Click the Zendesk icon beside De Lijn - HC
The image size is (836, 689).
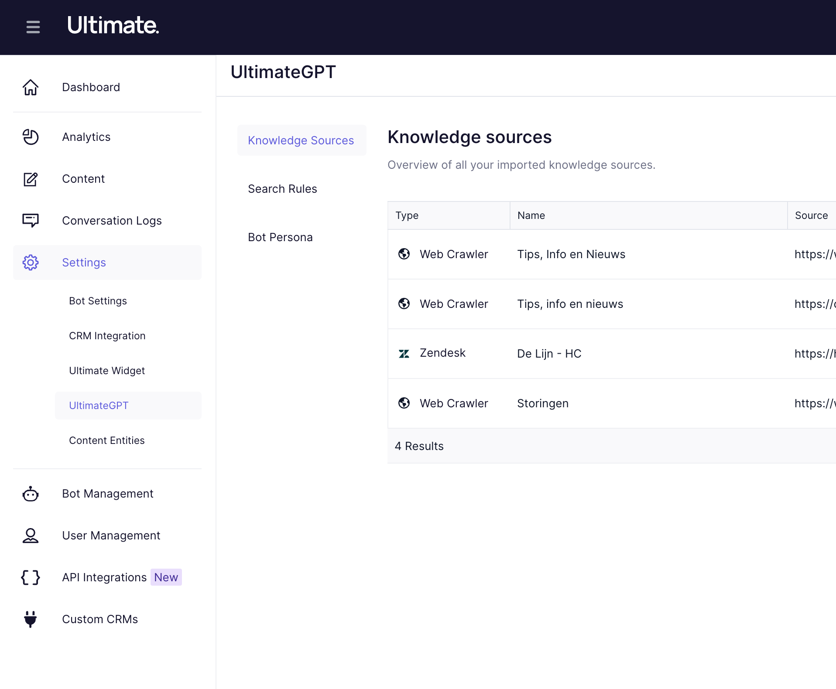click(x=404, y=353)
